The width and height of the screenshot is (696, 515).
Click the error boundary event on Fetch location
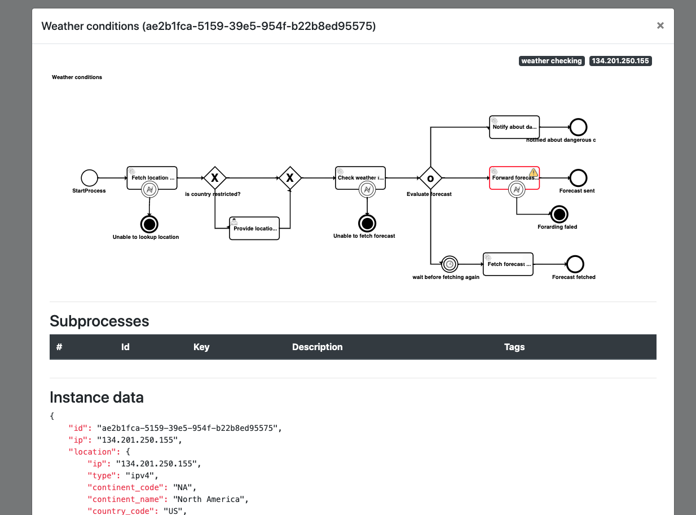click(149, 190)
